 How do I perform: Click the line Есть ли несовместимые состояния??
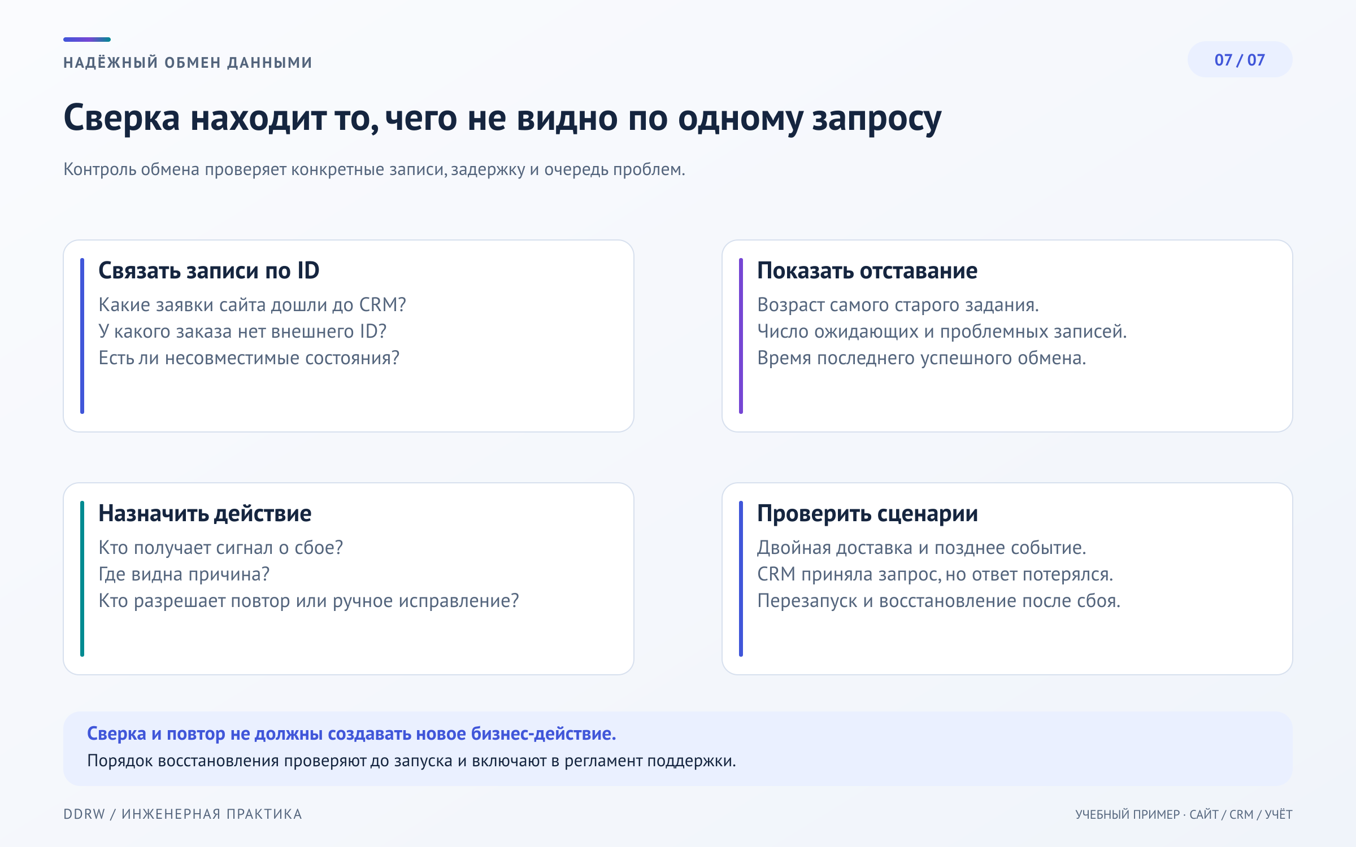tap(249, 358)
